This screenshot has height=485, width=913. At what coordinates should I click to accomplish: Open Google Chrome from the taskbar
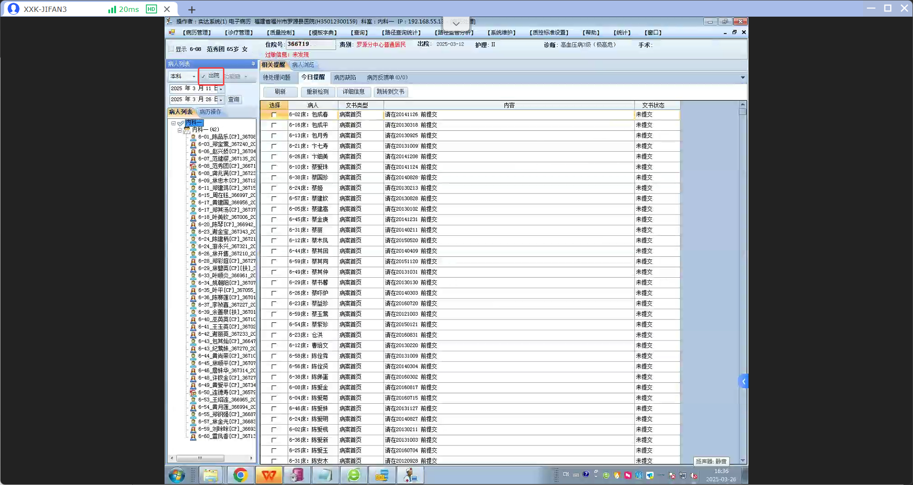240,475
